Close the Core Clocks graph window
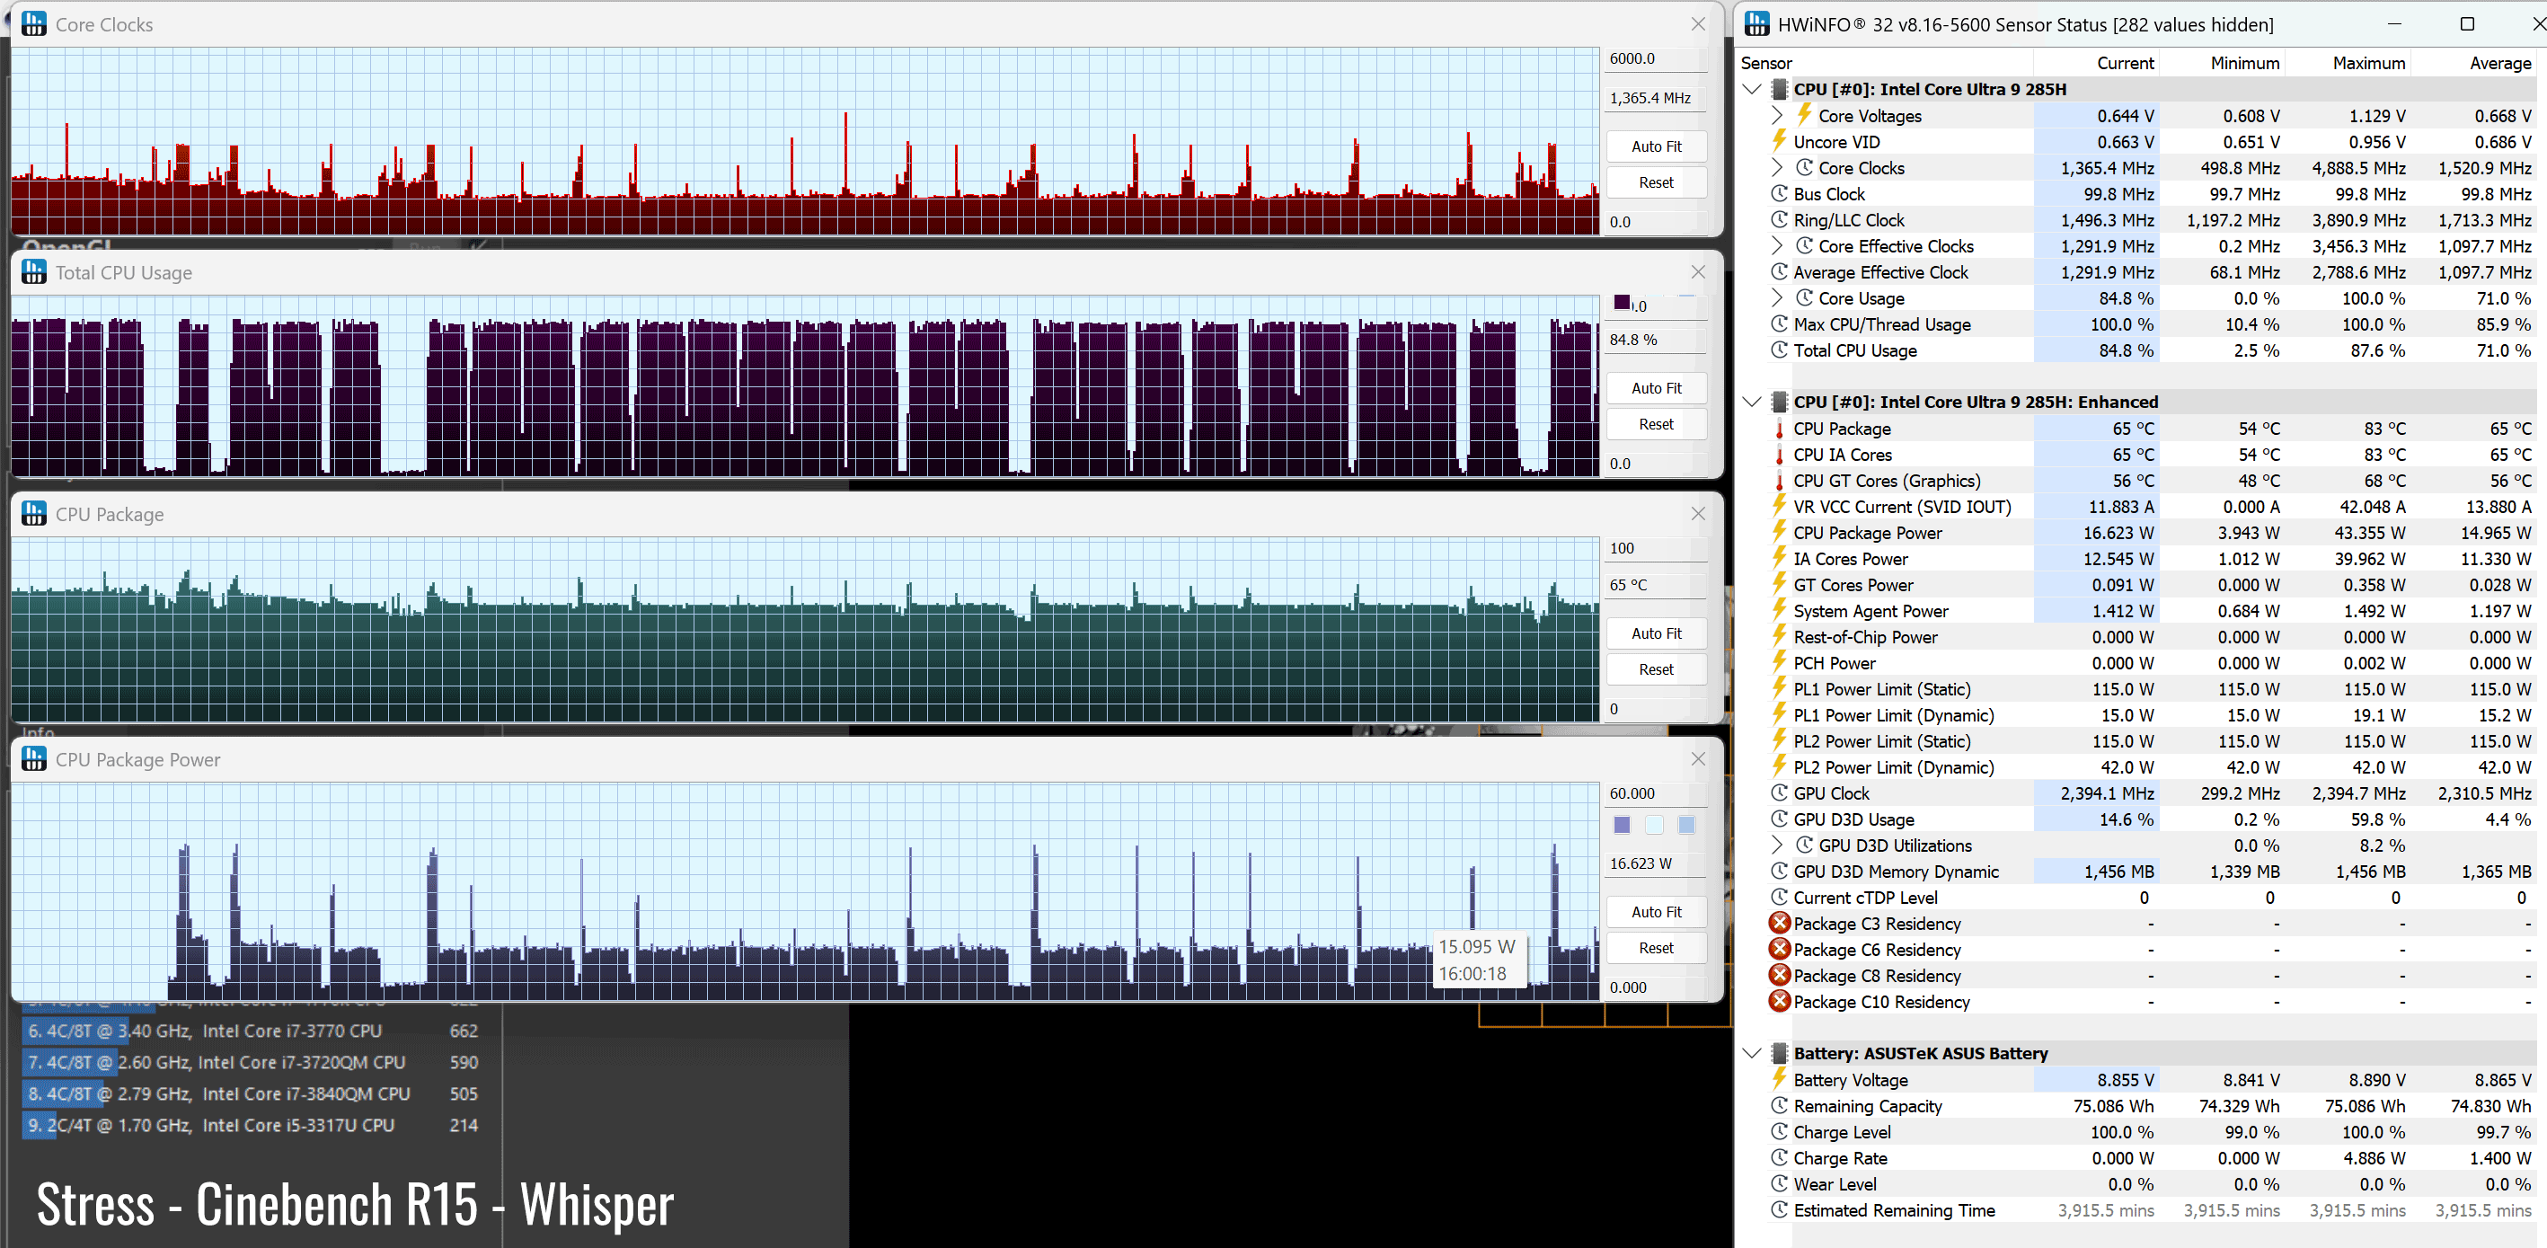This screenshot has height=1248, width=2547. point(1698,23)
